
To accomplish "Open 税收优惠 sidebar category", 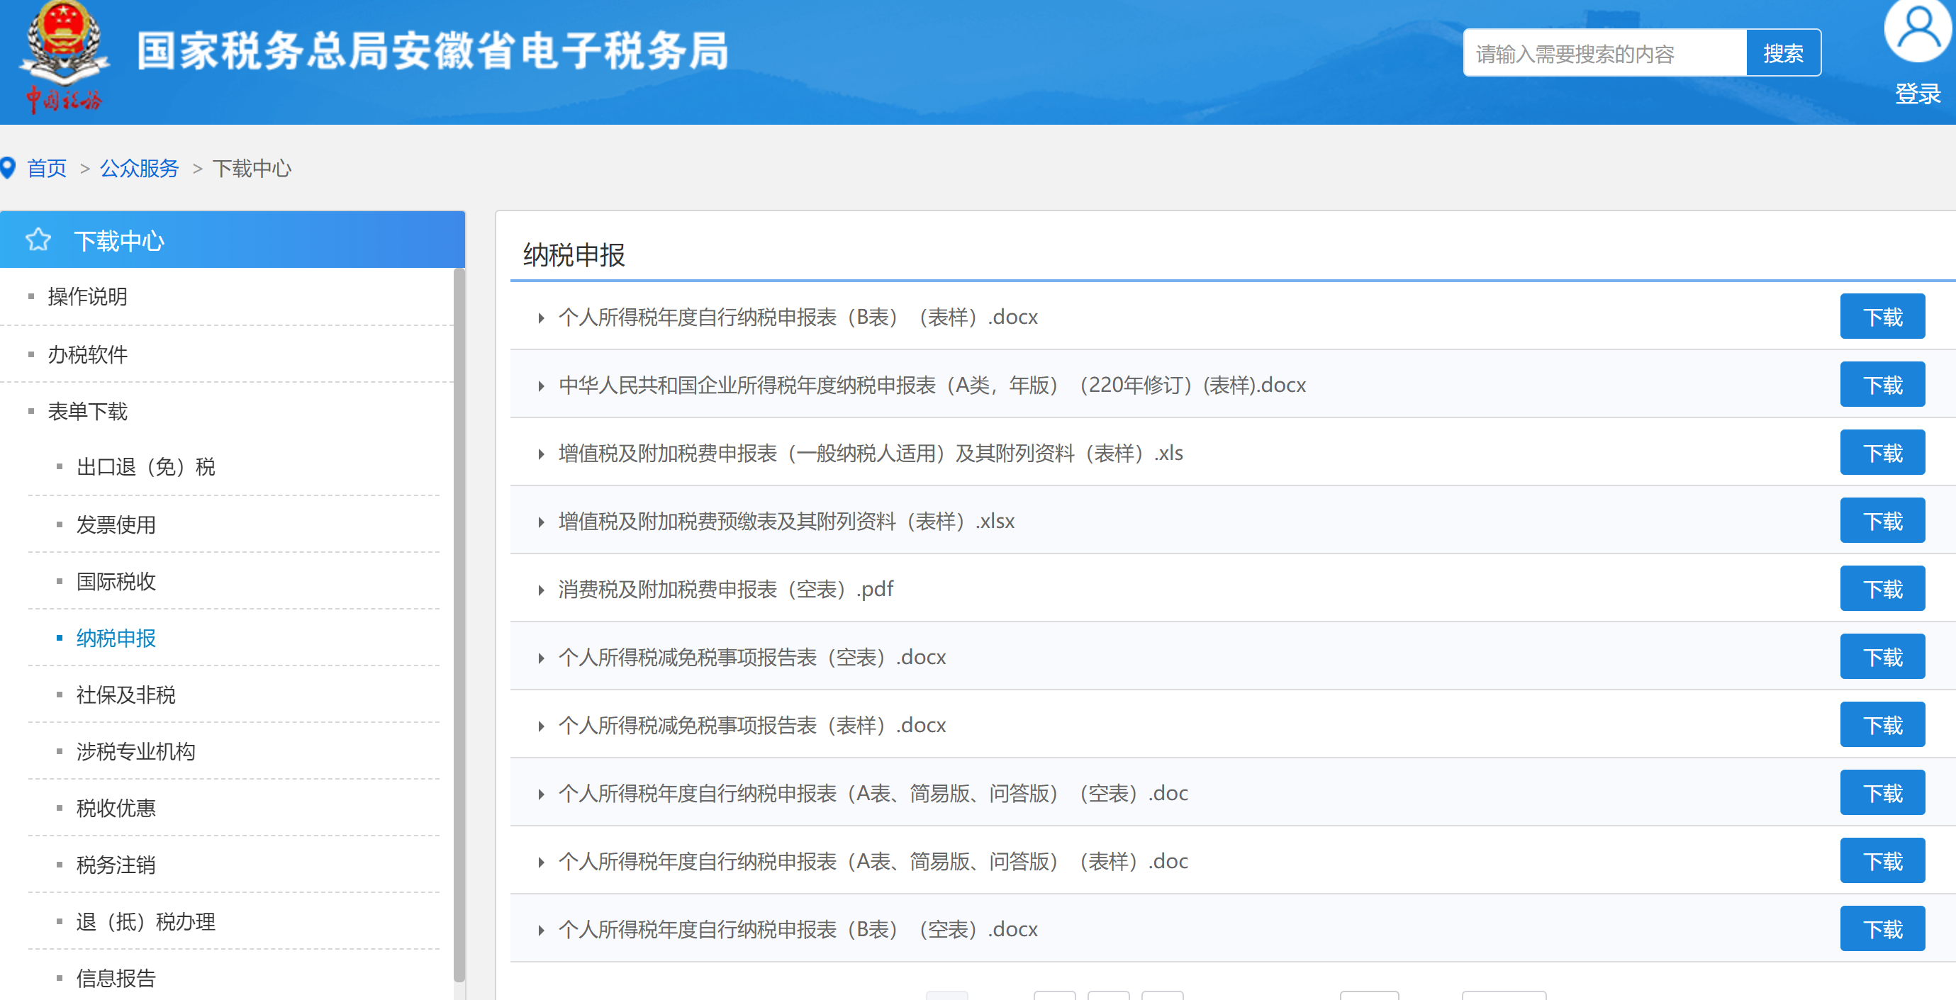I will coord(116,808).
